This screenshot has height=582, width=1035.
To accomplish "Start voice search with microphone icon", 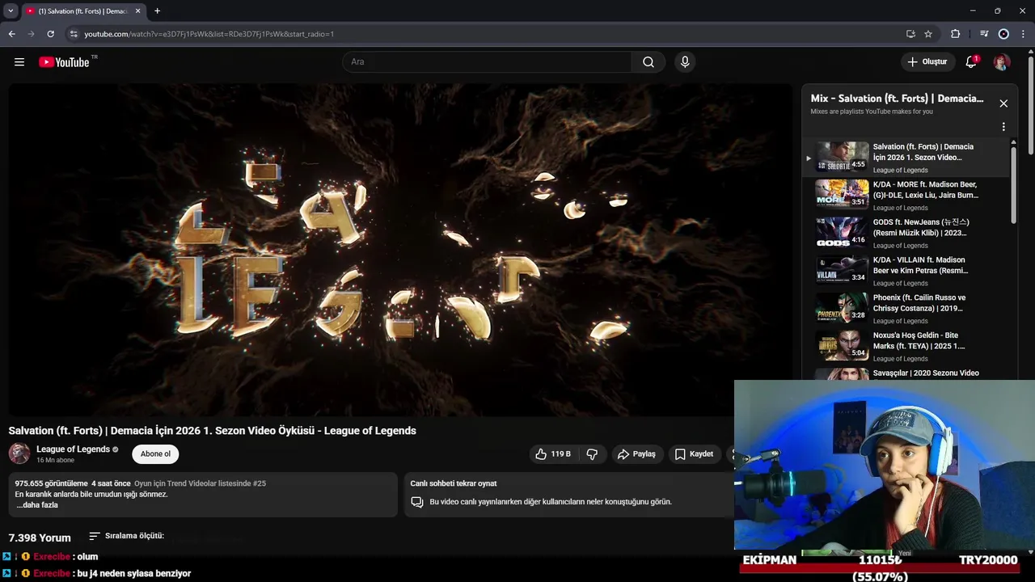I will (x=685, y=62).
